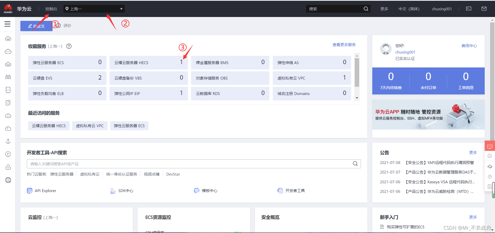Click the magnifier icon in the top search bar
The width and height of the screenshot is (495, 233).
pos(366,9)
